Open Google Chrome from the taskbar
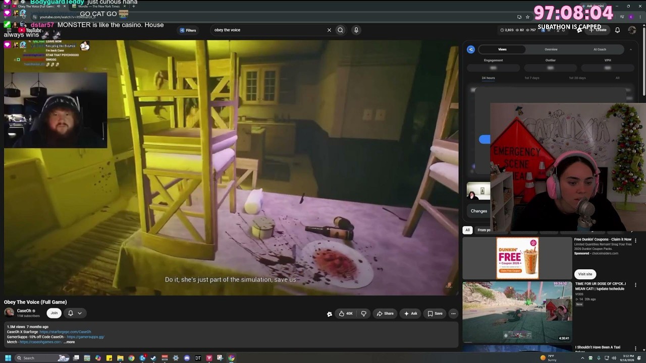This screenshot has height=363, width=646. [x=131, y=358]
